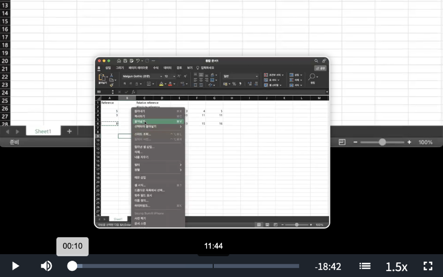
Task: Open the 보기 ribbon tab in the preview
Action: 190,68
